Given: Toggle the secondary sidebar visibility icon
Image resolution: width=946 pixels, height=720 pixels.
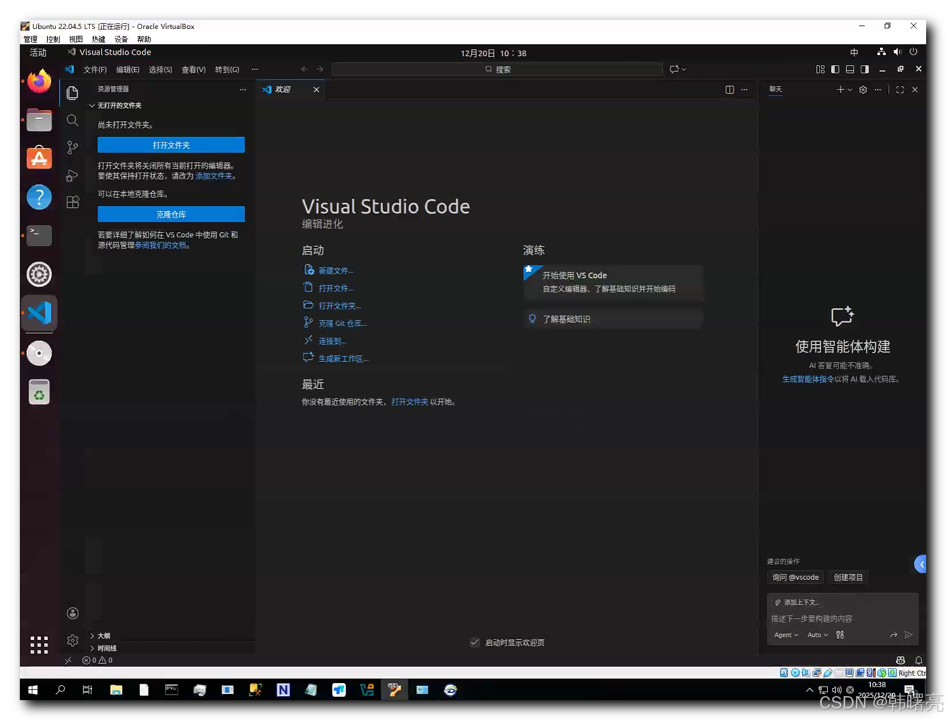Looking at the screenshot, I should tap(865, 69).
